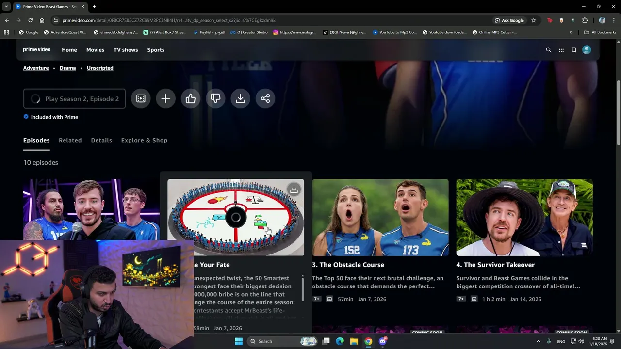
Task: Open the Unscripted genre link
Action: pos(100,68)
